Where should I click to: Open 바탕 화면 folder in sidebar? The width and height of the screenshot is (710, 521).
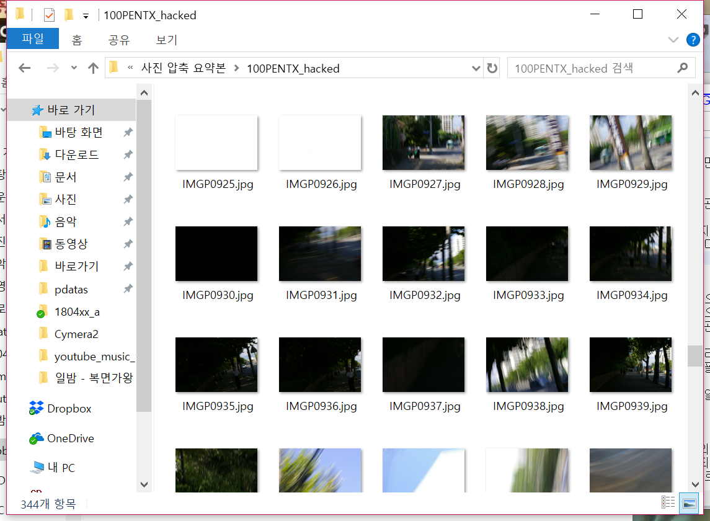click(79, 132)
